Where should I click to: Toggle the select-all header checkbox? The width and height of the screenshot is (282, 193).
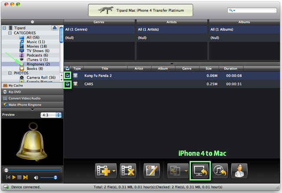(x=67, y=68)
